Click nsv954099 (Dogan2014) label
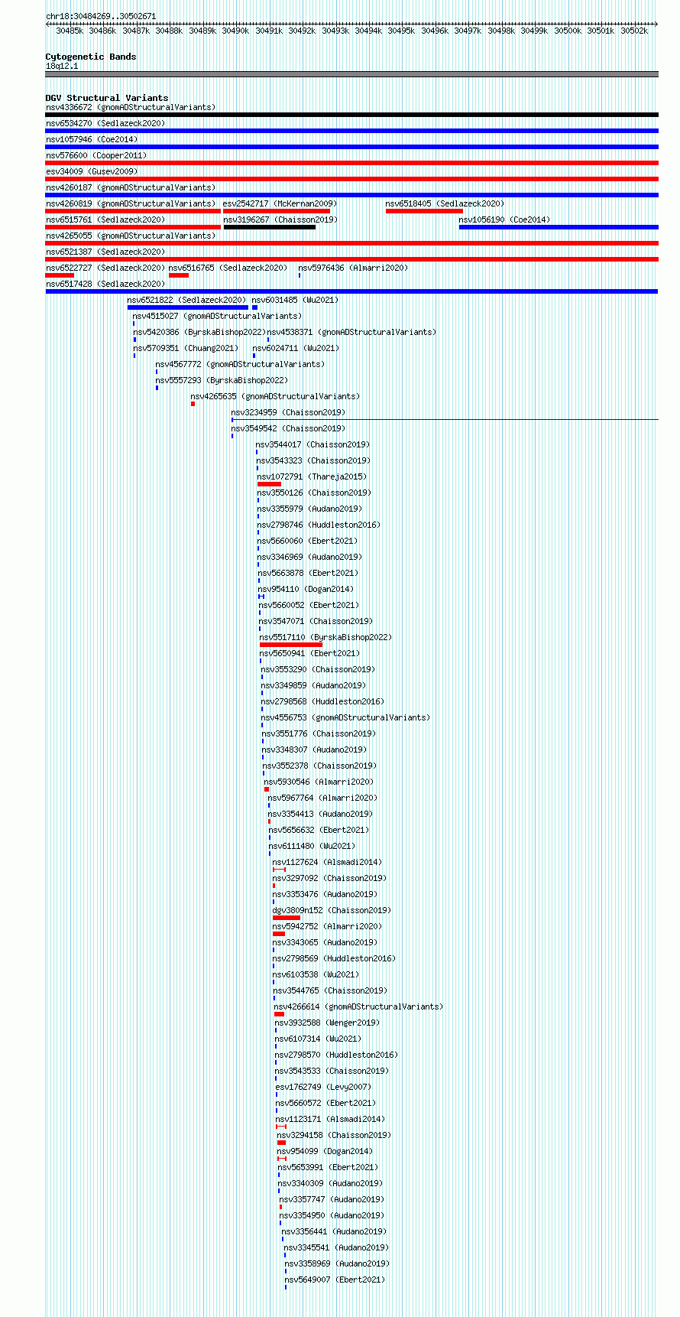680x1317 pixels. [x=325, y=1151]
